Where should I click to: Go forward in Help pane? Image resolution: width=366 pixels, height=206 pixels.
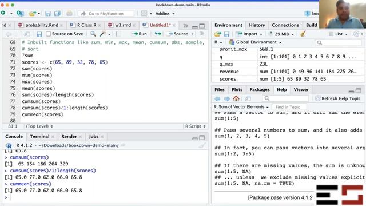(x=226, y=98)
